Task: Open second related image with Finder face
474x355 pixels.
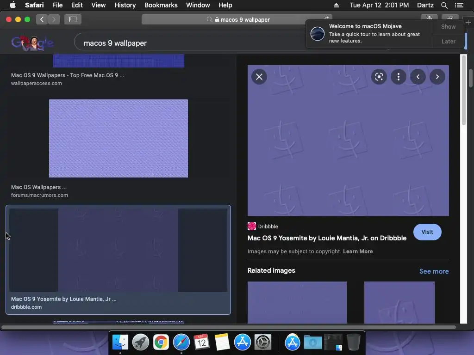Action: [x=399, y=302]
